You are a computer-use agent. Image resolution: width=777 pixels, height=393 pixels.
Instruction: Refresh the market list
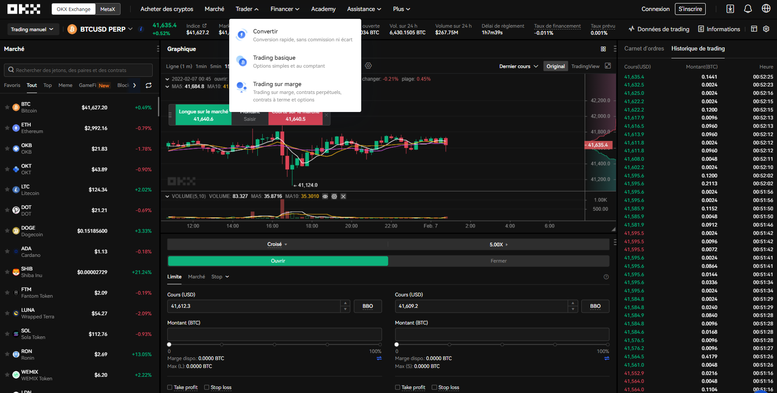coord(149,86)
